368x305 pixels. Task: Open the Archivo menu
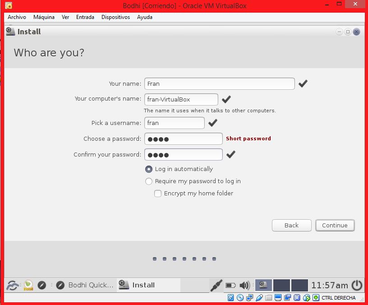click(17, 17)
